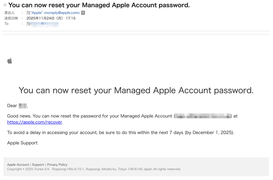
Task: Open the Support link in the footer
Action: (x=38, y=165)
